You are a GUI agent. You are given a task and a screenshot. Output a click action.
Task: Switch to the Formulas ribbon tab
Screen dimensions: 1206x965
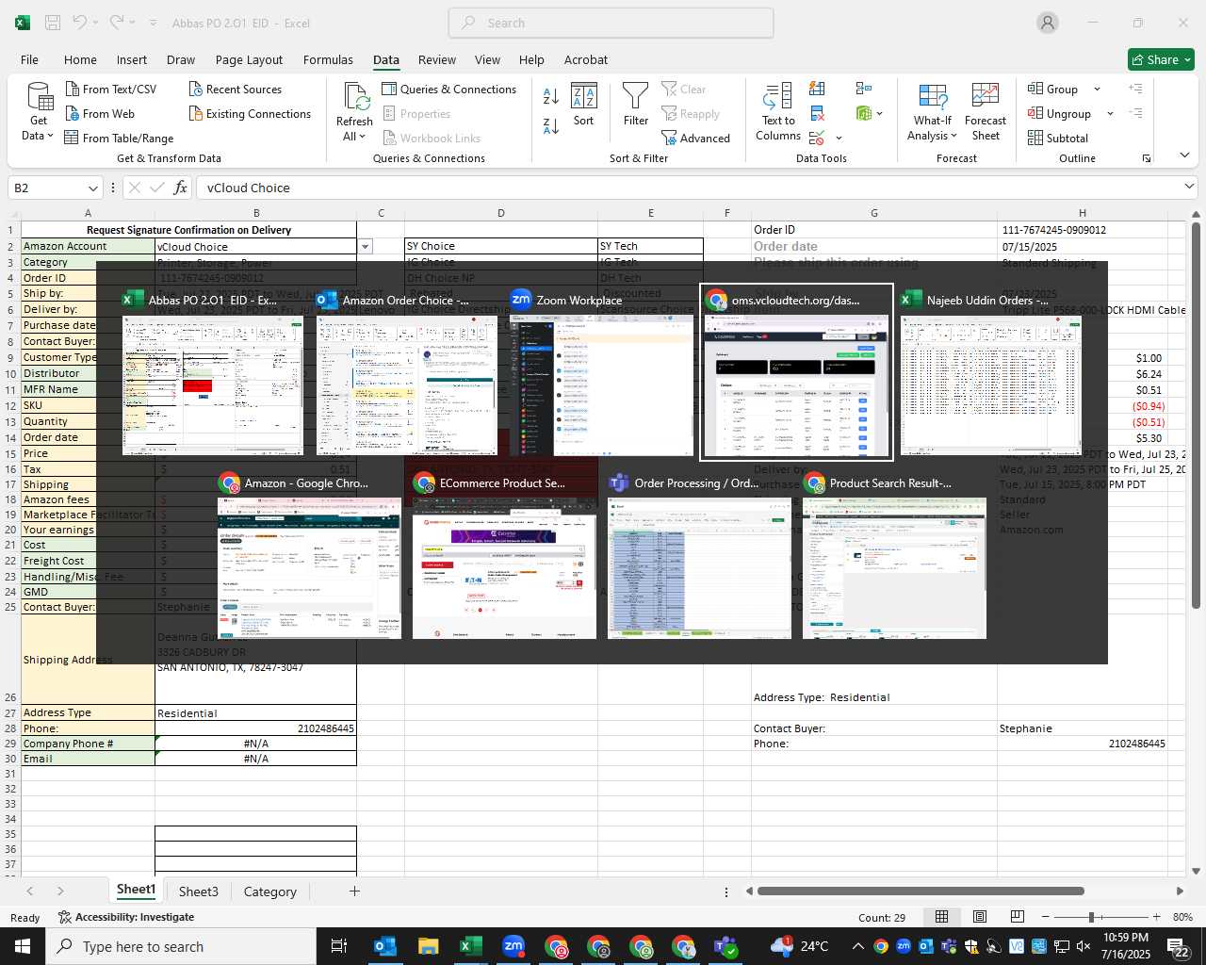point(328,59)
